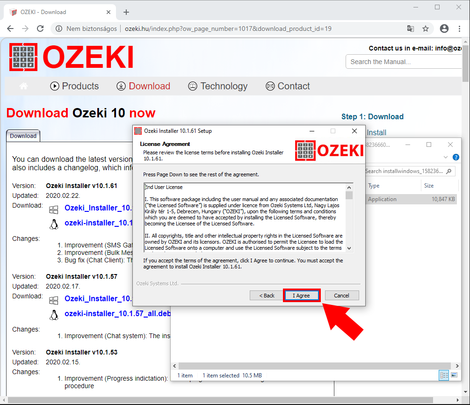Click the 2020.02.22. updated date
This screenshot has width=470, height=405.
tap(63, 195)
